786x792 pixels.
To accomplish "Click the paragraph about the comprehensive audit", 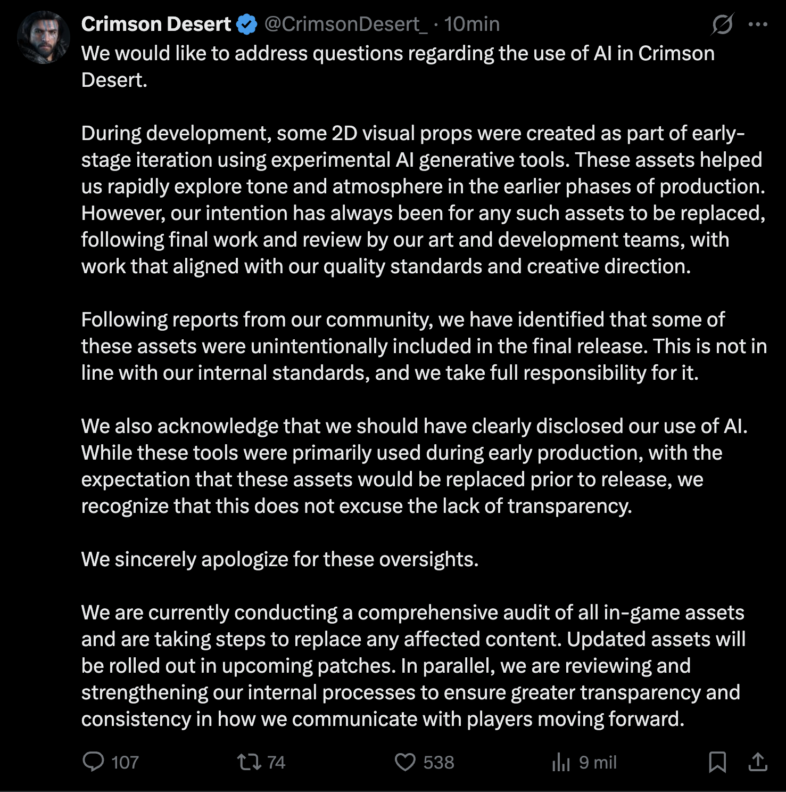I will (413, 666).
